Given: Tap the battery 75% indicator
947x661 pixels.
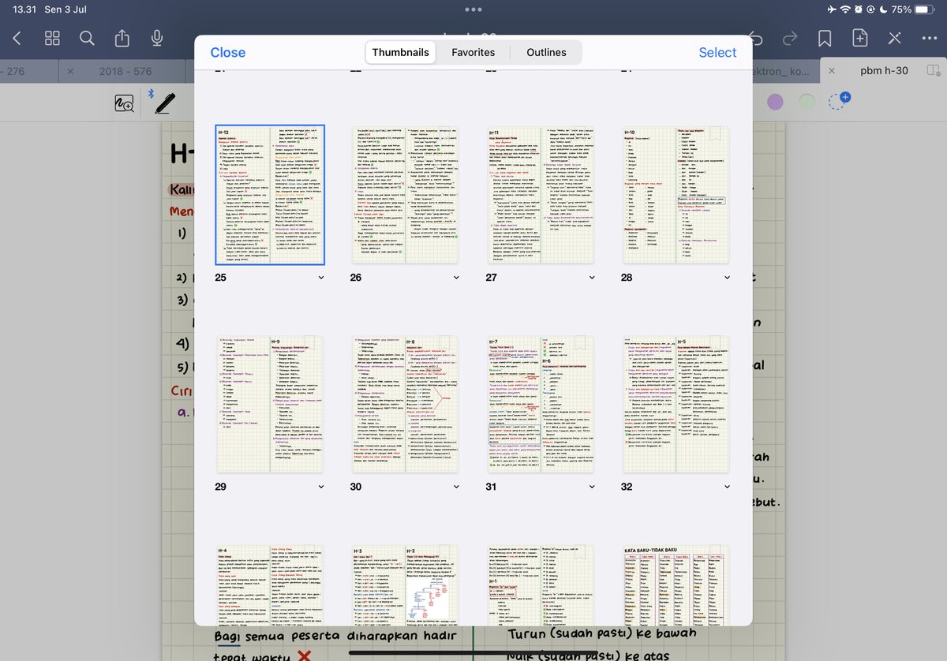Looking at the screenshot, I should [915, 9].
